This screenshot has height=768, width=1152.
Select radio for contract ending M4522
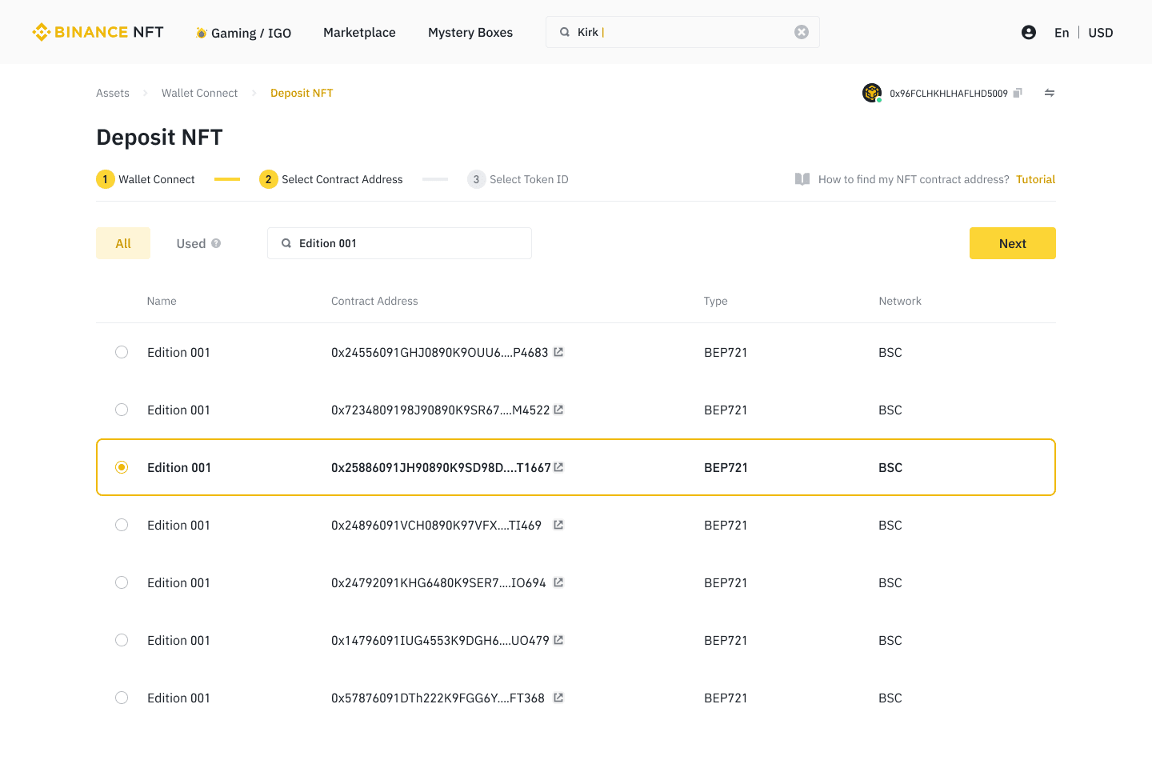point(122,410)
